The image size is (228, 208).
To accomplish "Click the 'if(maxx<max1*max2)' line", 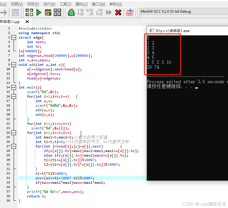I will click(54, 183).
